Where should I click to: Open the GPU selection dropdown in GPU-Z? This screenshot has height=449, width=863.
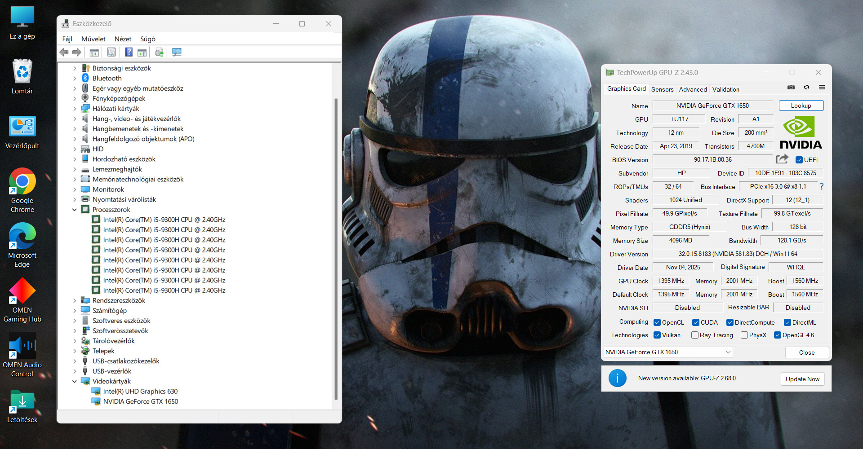tap(668, 352)
